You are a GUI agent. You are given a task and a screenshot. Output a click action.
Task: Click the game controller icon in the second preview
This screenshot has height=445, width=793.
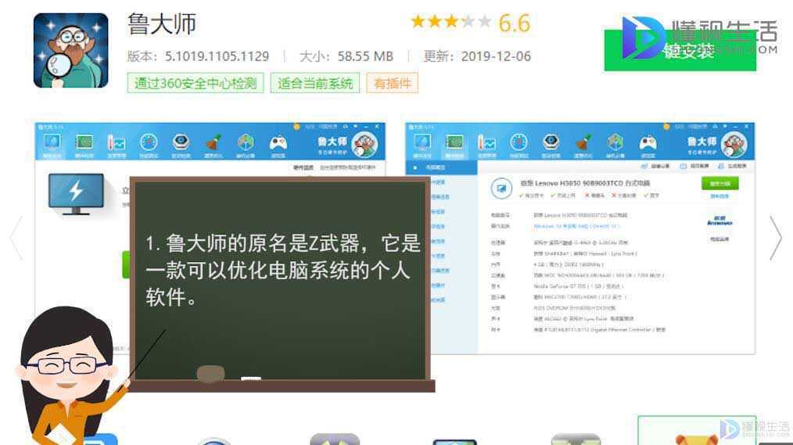coord(648,144)
